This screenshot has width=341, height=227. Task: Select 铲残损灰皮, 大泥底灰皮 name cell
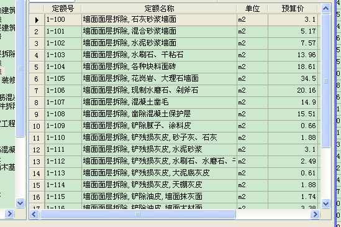160,173
